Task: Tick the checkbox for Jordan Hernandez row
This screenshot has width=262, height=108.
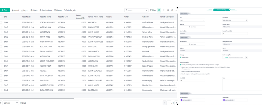Action: (1, 22)
